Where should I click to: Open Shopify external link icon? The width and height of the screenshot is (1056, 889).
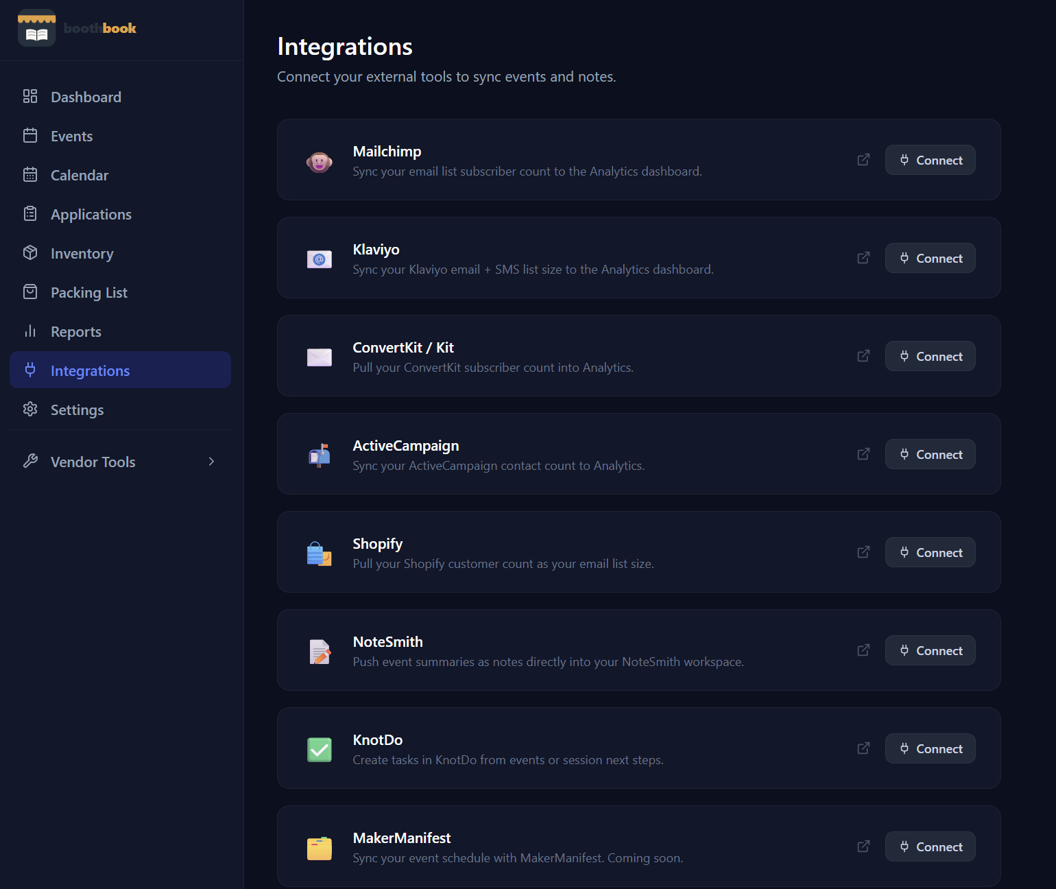tap(864, 552)
